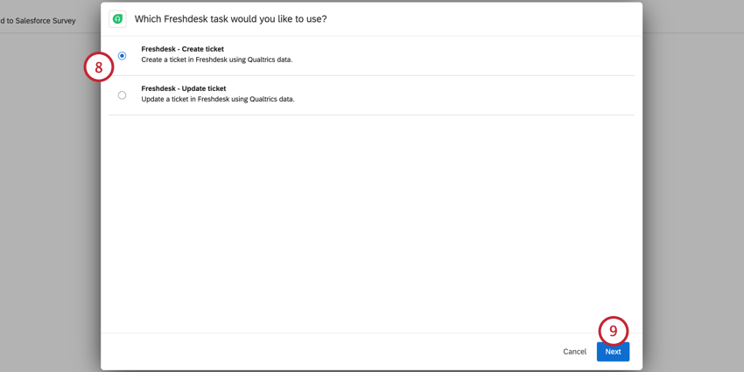Viewport: 744px width, 372px height.
Task: Click the dimmed backdrop right of dialog
Action: click(x=692, y=190)
